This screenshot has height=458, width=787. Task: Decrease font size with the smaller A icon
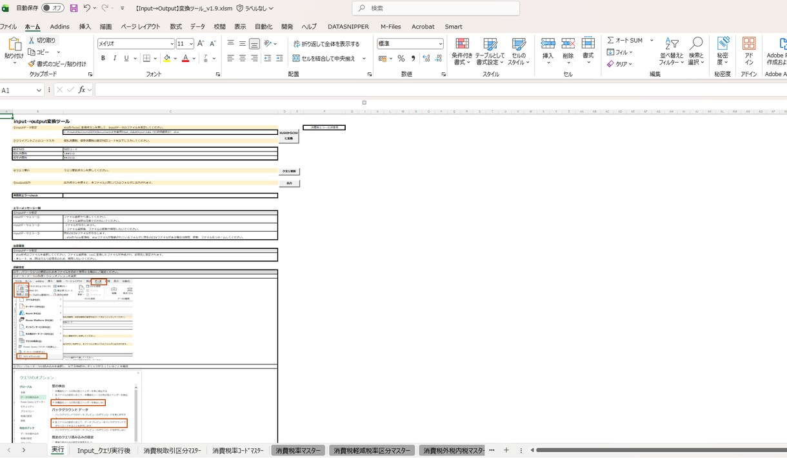(212, 43)
